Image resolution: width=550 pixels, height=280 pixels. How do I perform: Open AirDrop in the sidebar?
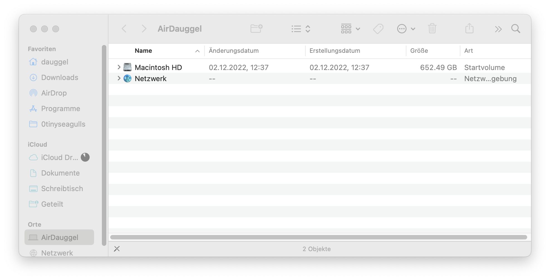coord(59,93)
